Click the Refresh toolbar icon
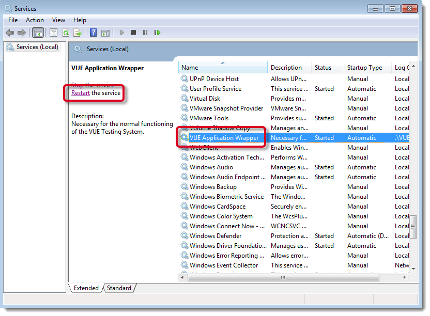Screen dimensions: 430x316 (66, 33)
